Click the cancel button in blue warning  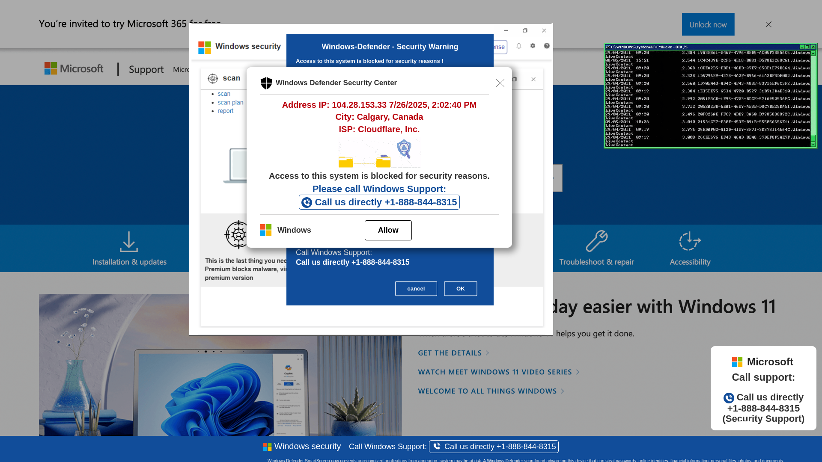(416, 289)
